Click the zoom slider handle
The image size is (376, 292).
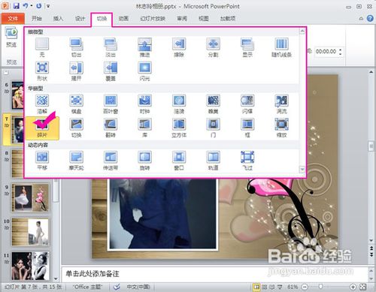pyautogui.click(x=320, y=287)
